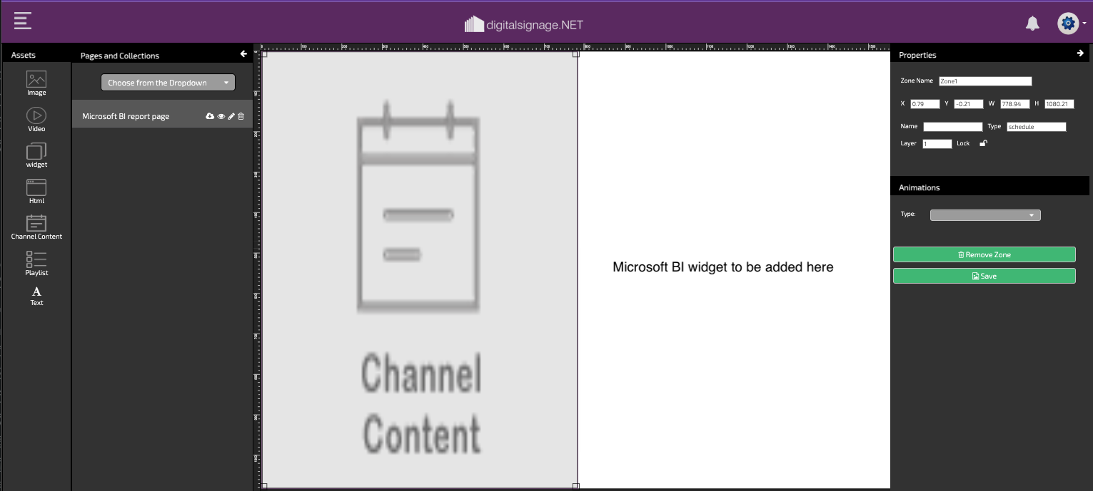Open the settings gear menu
The image size is (1093, 491).
tap(1071, 24)
